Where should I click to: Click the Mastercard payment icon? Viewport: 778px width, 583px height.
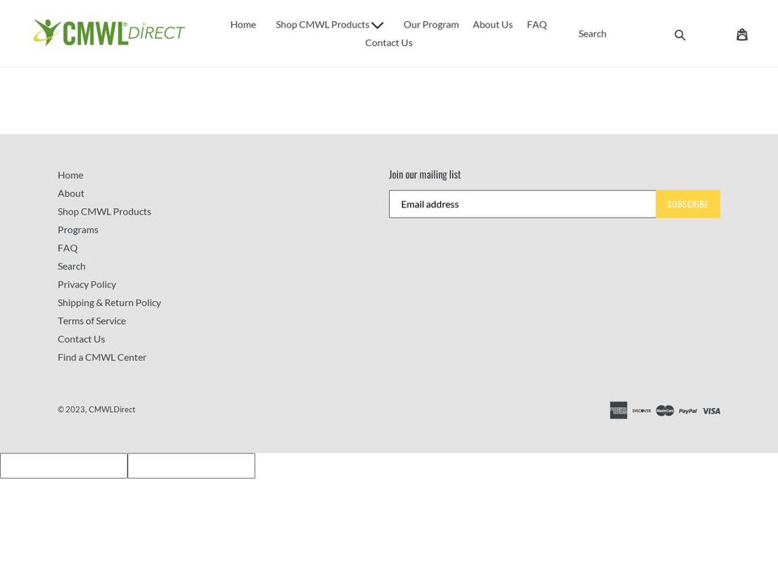665,411
